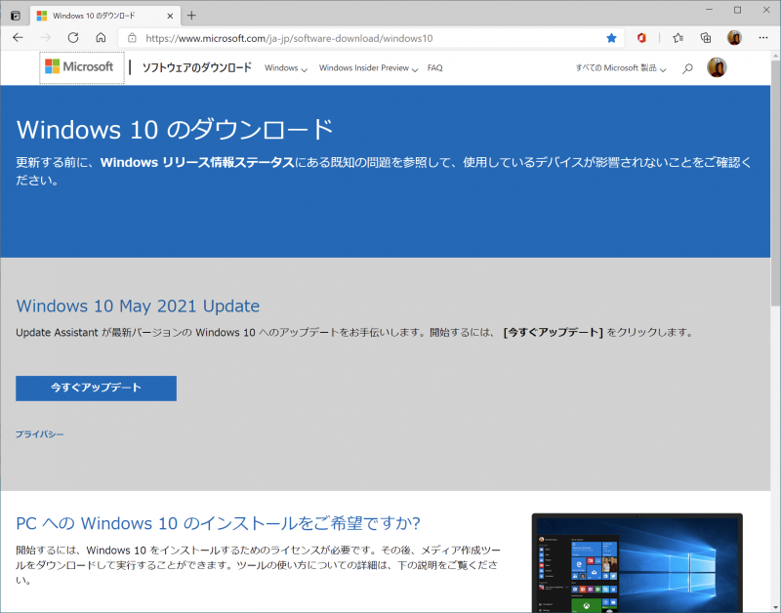Open site search with the magnifier icon
Viewport: 781px width, 613px height.
click(687, 68)
